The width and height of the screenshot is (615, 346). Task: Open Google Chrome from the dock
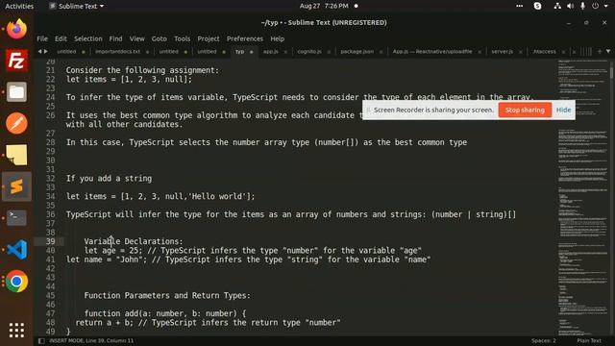click(x=16, y=282)
